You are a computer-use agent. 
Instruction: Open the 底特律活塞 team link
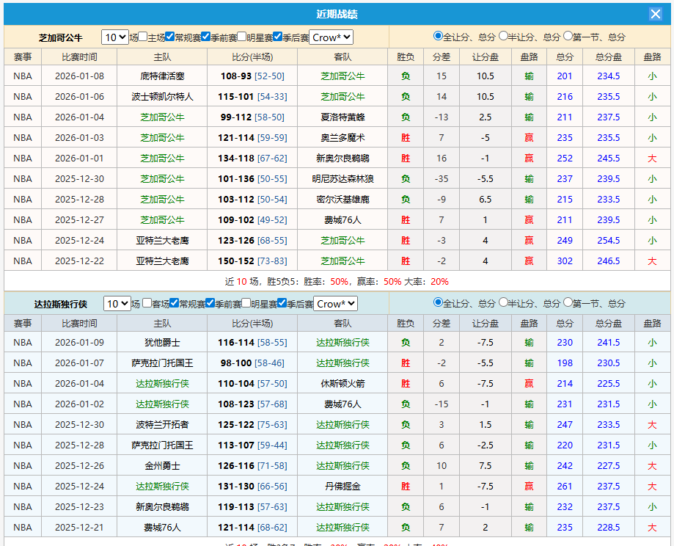[162, 76]
